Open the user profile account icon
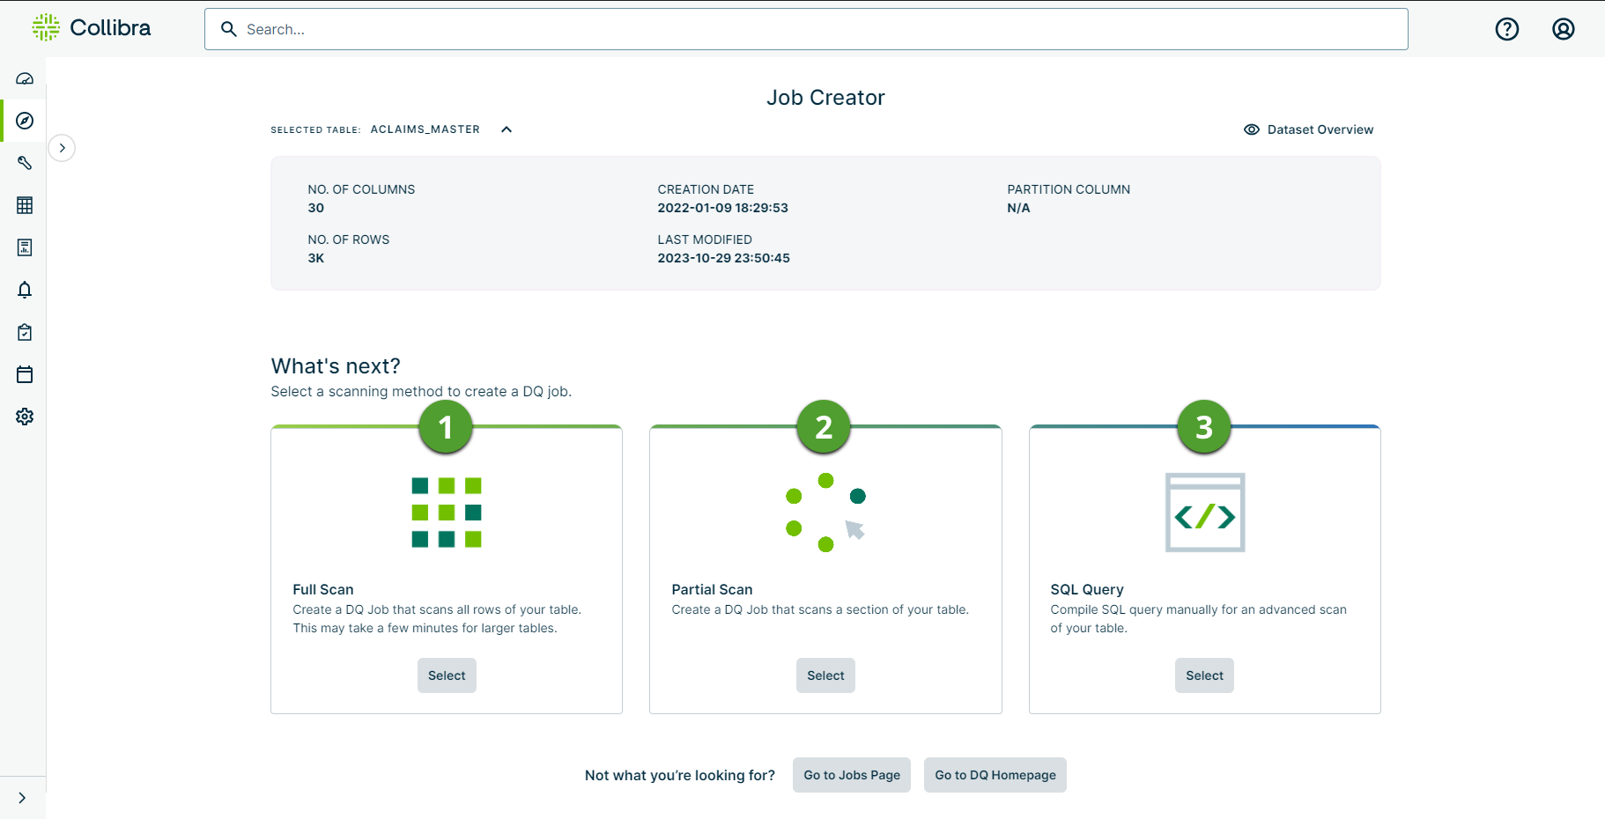The height and width of the screenshot is (819, 1605). pos(1563,29)
